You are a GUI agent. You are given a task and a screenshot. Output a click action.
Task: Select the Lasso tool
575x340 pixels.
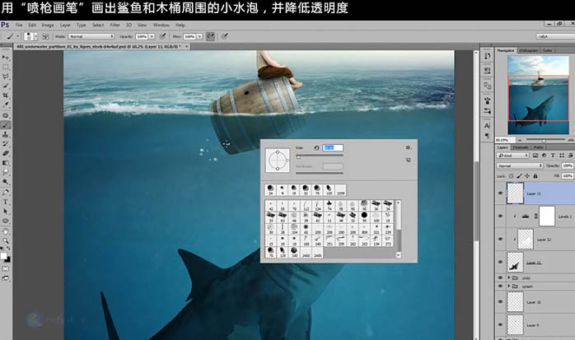(x=6, y=77)
